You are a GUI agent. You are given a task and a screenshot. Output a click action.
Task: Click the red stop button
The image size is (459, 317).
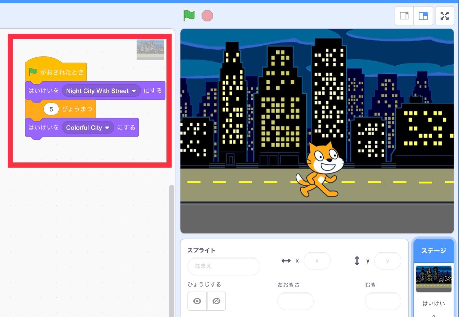(207, 16)
